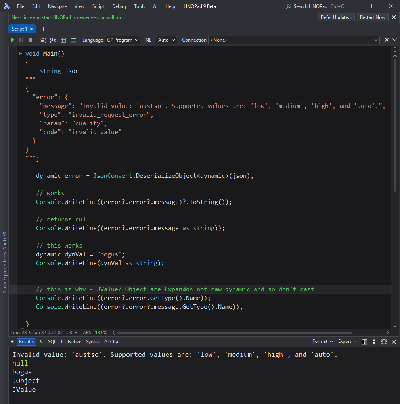Close the results panel
400x404 pixels.
click(394, 342)
